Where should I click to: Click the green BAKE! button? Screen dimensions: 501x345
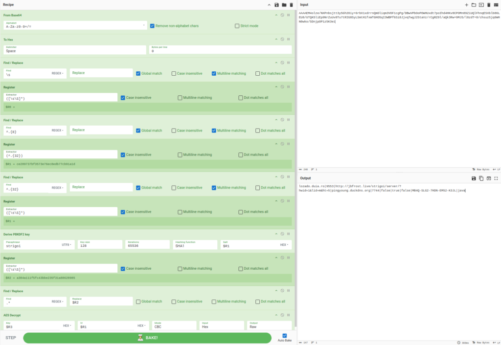tap(147, 338)
